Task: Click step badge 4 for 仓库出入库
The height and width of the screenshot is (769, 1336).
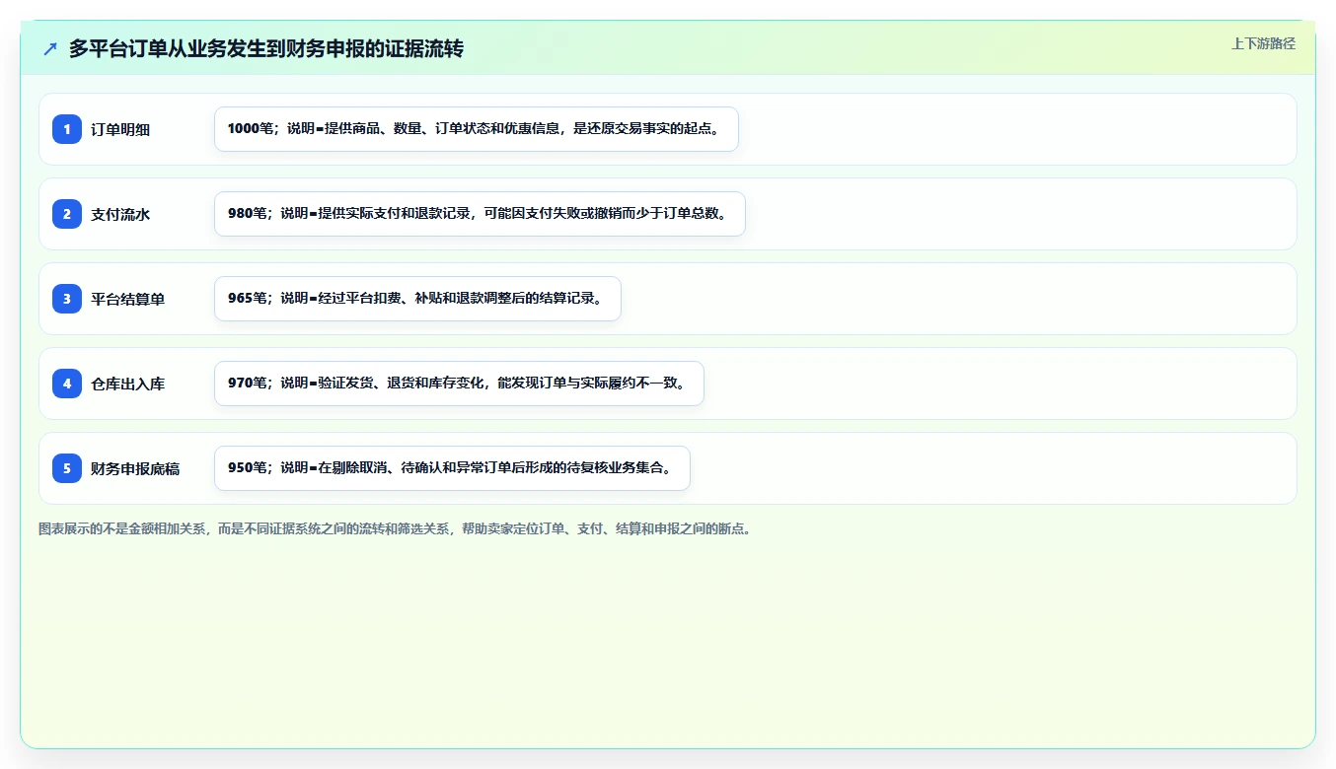Action: pyautogui.click(x=67, y=384)
